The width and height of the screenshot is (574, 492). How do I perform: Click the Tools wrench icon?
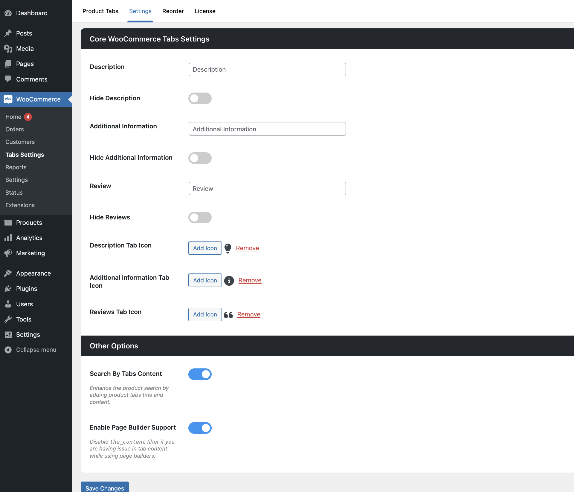pos(8,319)
